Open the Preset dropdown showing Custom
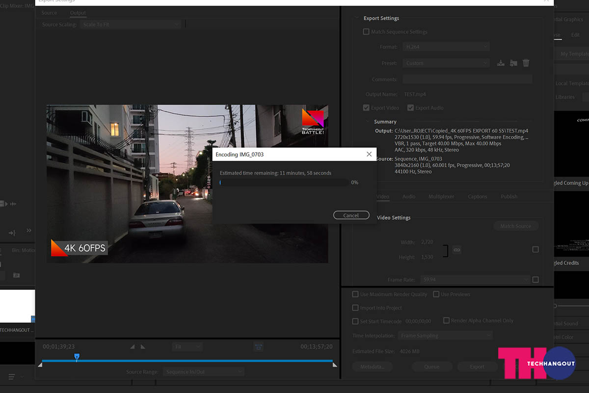This screenshot has width=589, height=393. click(446, 63)
